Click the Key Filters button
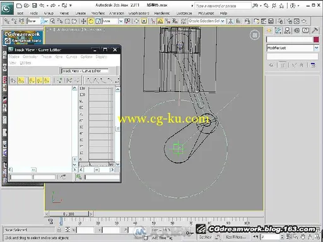Viewport: 323px width, 242px height. pos(236,237)
